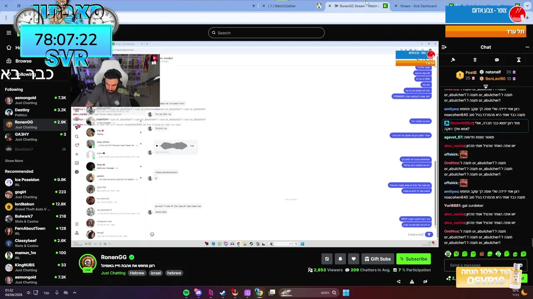Open Discord from the Windows taskbar

pyautogui.click(x=198, y=293)
